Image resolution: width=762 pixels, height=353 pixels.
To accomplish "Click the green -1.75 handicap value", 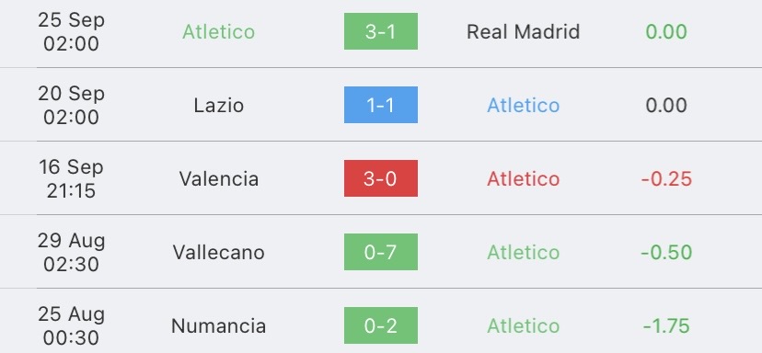I will pyautogui.click(x=666, y=325).
